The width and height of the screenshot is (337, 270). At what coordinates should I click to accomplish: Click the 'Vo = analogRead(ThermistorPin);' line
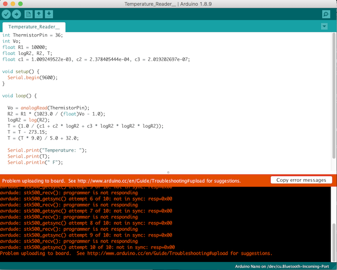(49, 108)
